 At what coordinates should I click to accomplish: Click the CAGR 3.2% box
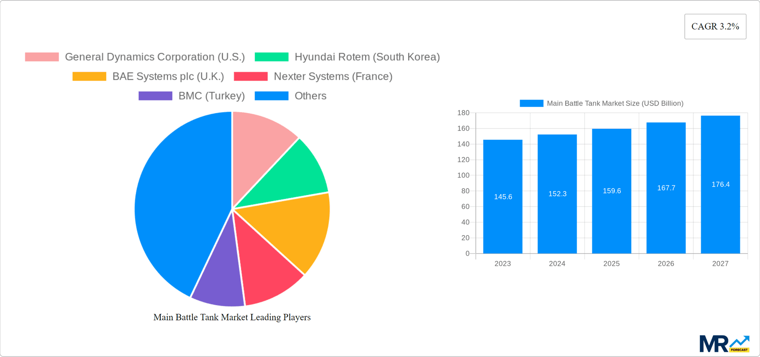(715, 26)
